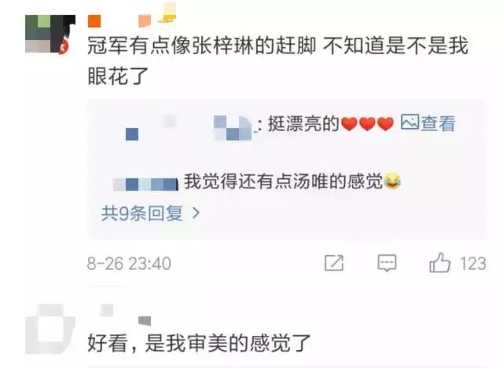Screen dimensions: 503x368
Task: Open the 共9条回复 replies thread
Action: tap(151, 213)
